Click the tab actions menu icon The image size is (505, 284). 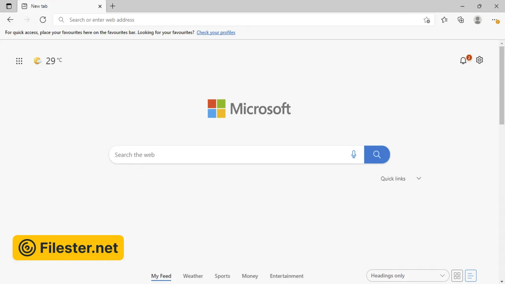click(9, 6)
